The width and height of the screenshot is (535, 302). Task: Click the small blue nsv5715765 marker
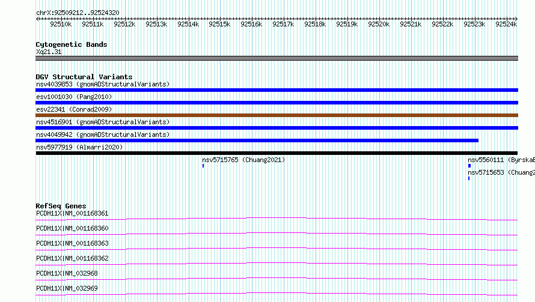tap(203, 166)
